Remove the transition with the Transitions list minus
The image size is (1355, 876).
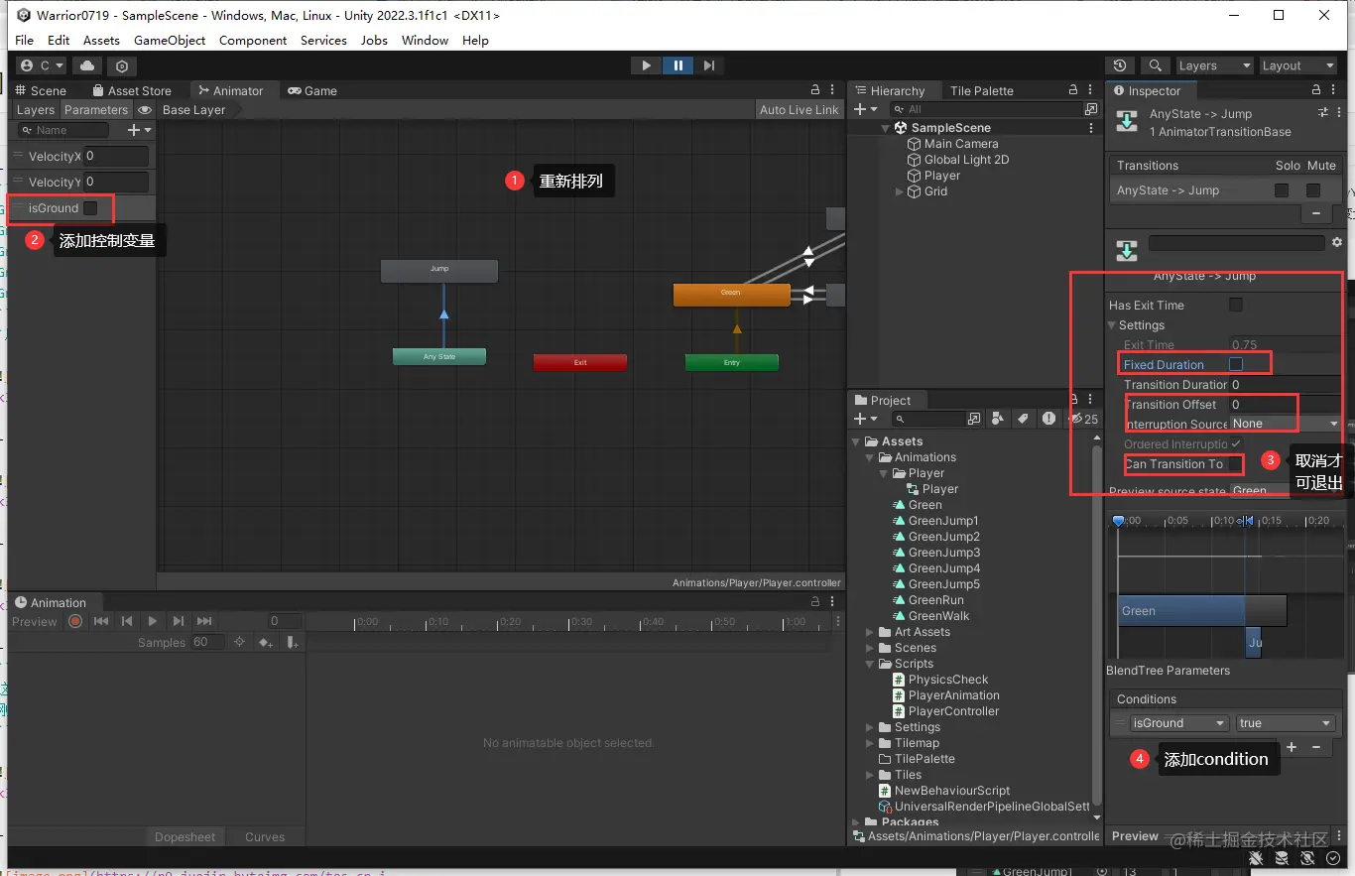(1316, 213)
